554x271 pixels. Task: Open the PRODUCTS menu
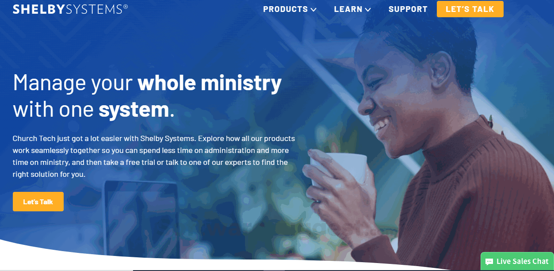tap(290, 9)
